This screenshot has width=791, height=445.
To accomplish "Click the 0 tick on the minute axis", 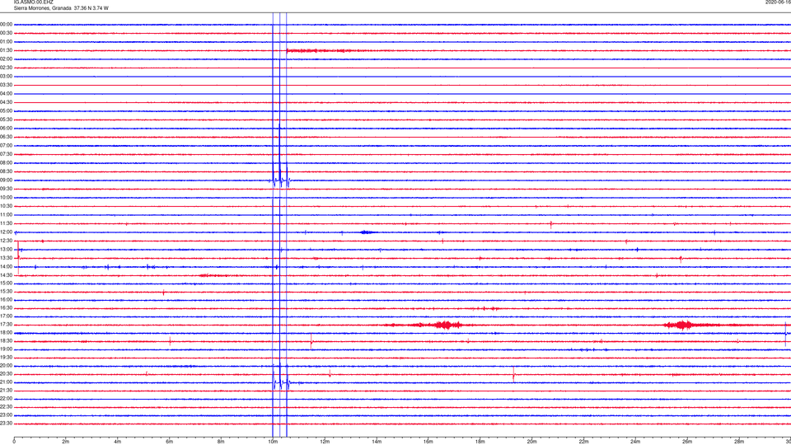I will tap(14, 442).
